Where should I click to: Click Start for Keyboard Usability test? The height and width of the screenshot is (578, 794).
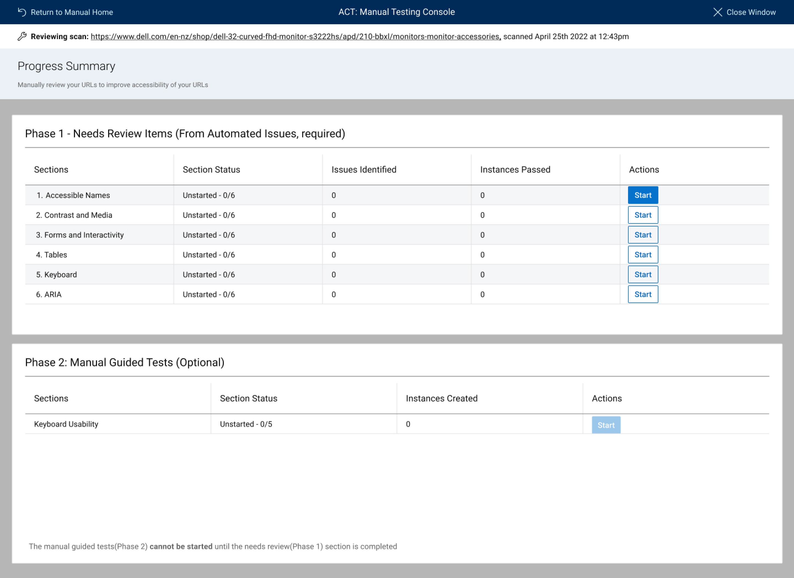606,425
